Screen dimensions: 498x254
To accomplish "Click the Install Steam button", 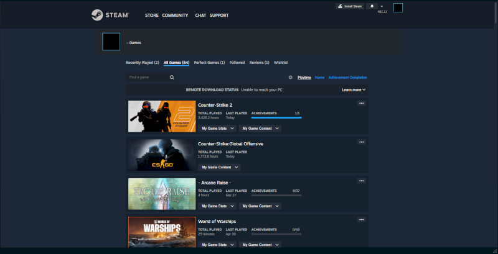I will coord(350,6).
